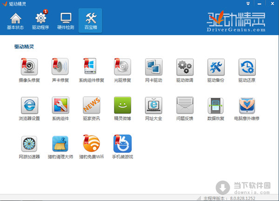The height and width of the screenshot is (201, 279).
Task: Open 浏览器设置 browser settings
Action: click(x=29, y=106)
